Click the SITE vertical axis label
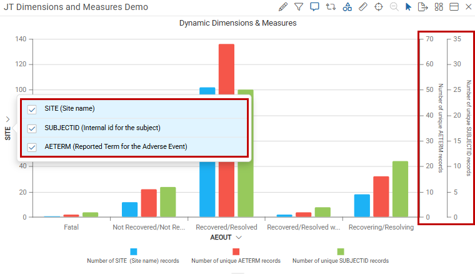475x274 pixels. click(7, 133)
